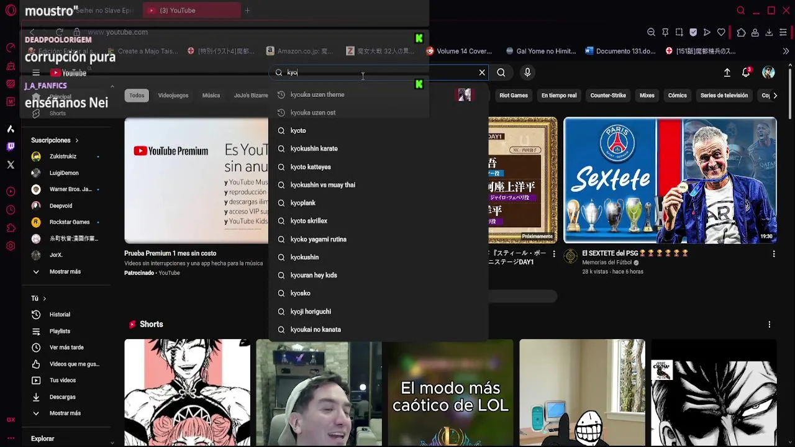Choose suggestion kyoto katteyes
Viewport: 795px width, 447px height.
[x=379, y=167]
